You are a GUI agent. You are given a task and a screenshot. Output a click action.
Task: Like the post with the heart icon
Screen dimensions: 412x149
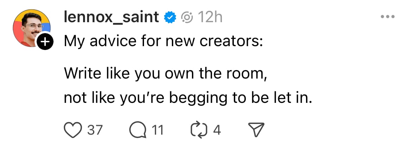(x=72, y=130)
